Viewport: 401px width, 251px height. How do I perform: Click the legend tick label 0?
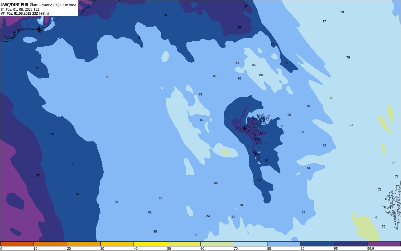coord(1,248)
